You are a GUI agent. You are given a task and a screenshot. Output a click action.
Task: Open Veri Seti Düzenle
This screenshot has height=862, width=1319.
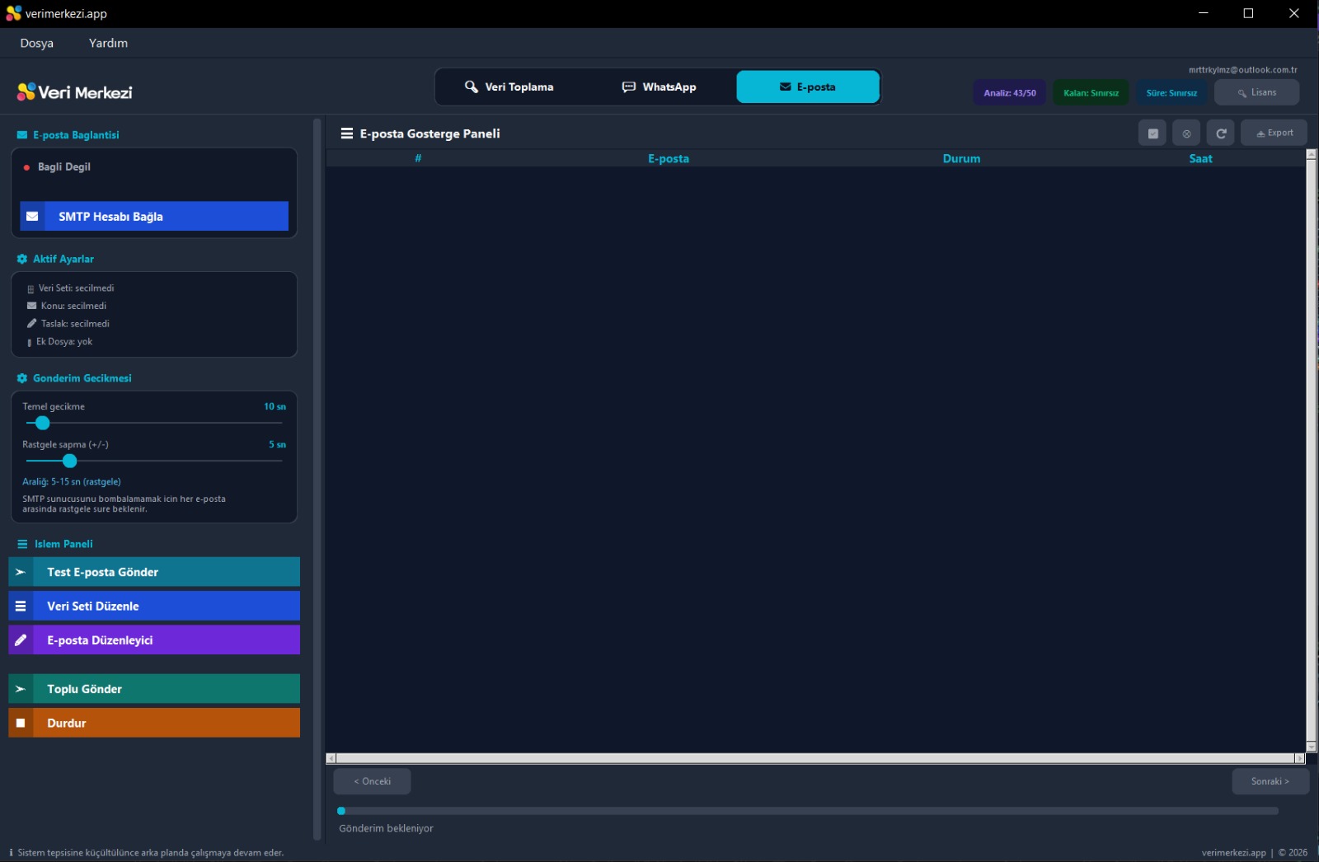pyautogui.click(x=154, y=606)
